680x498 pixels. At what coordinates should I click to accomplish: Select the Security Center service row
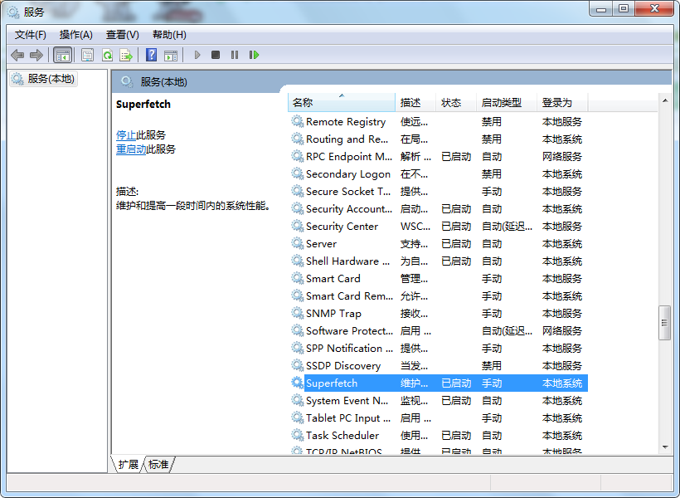click(x=342, y=227)
